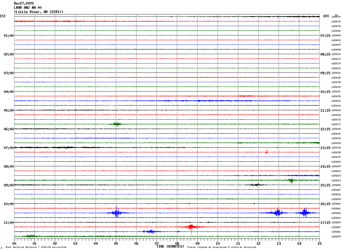Select the 10:00 CST hour label
342x251 pixels.
[x=9, y=204]
